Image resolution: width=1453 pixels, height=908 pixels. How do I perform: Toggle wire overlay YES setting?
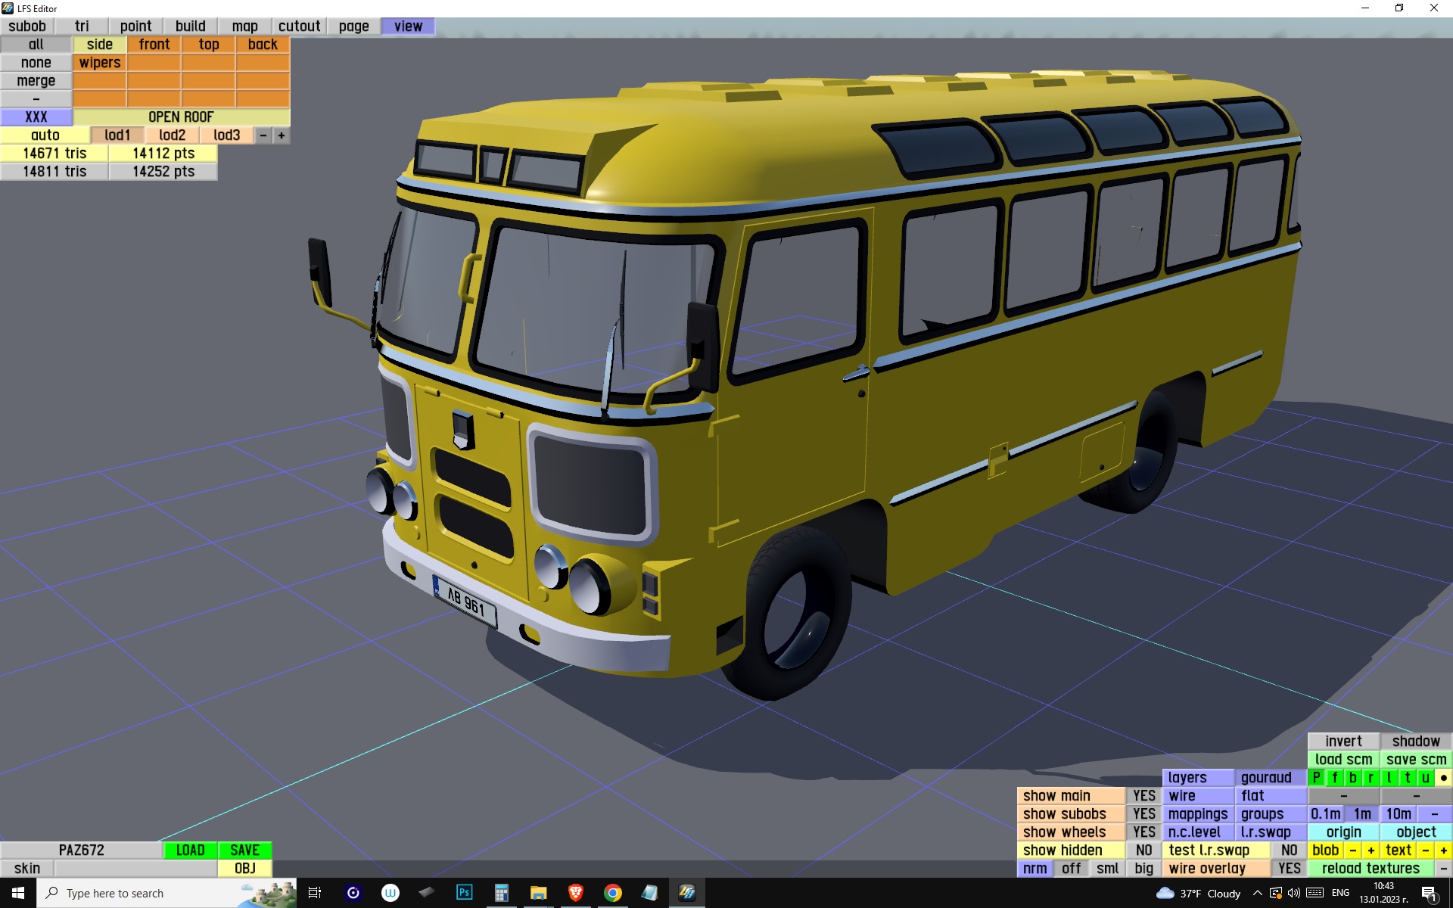(1289, 869)
